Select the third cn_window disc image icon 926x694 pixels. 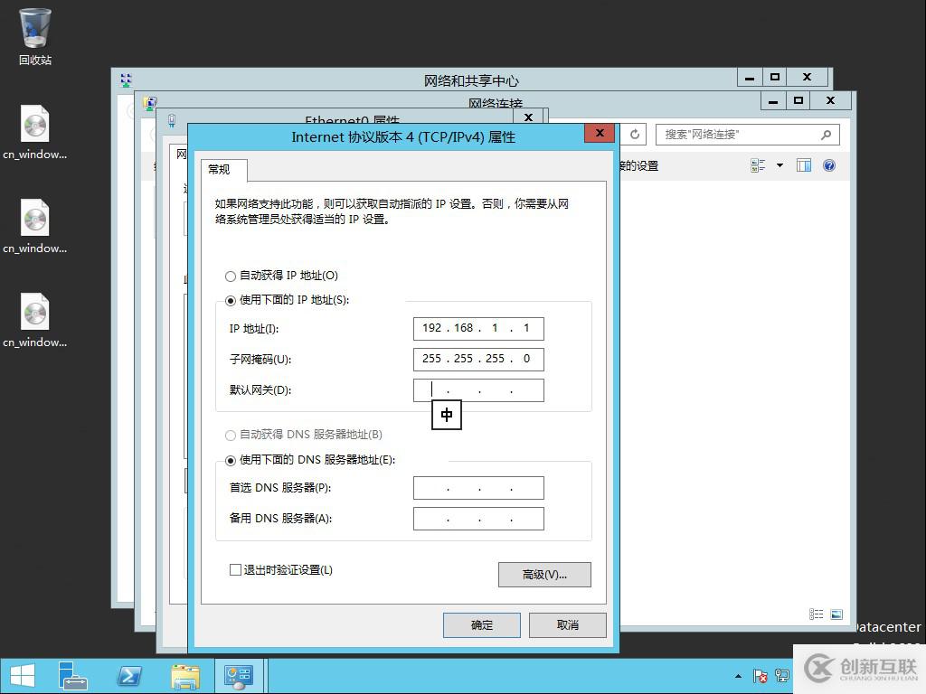[35, 321]
